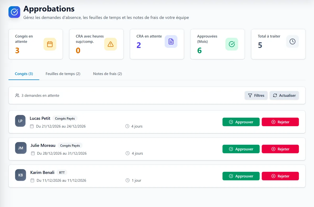Click the CRA en attente count 2
Image resolution: width=314 pixels, height=207 pixels.
139,45
